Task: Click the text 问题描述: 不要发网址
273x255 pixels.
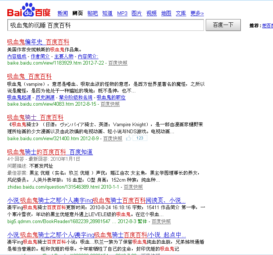Action: (x=30, y=166)
